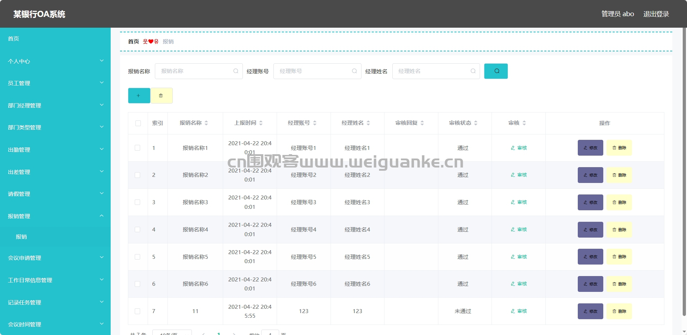Image resolution: width=687 pixels, height=335 pixels.
Task: Sort by 审核状态 column arrows
Action: coord(476,123)
